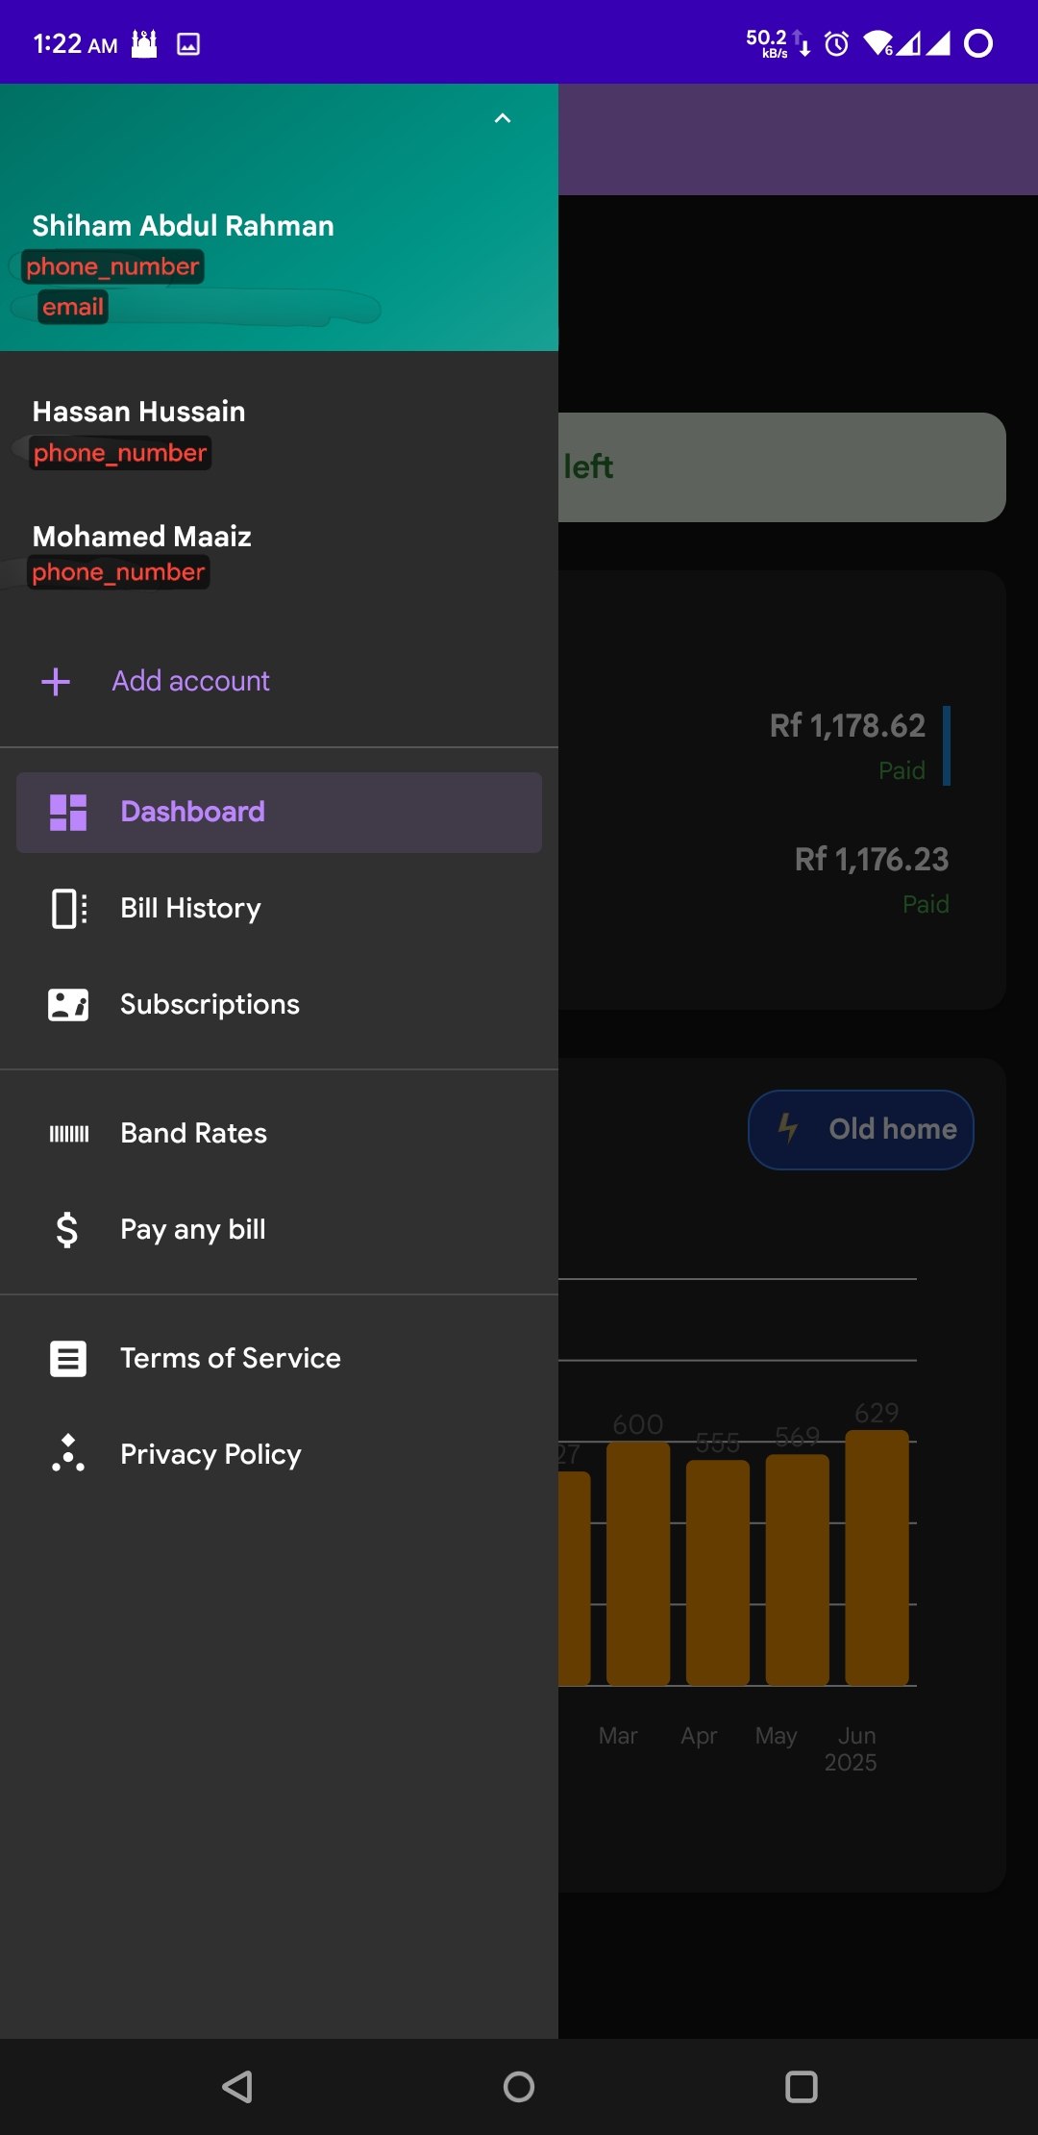
Task: Click Add account link
Action: coord(190,682)
